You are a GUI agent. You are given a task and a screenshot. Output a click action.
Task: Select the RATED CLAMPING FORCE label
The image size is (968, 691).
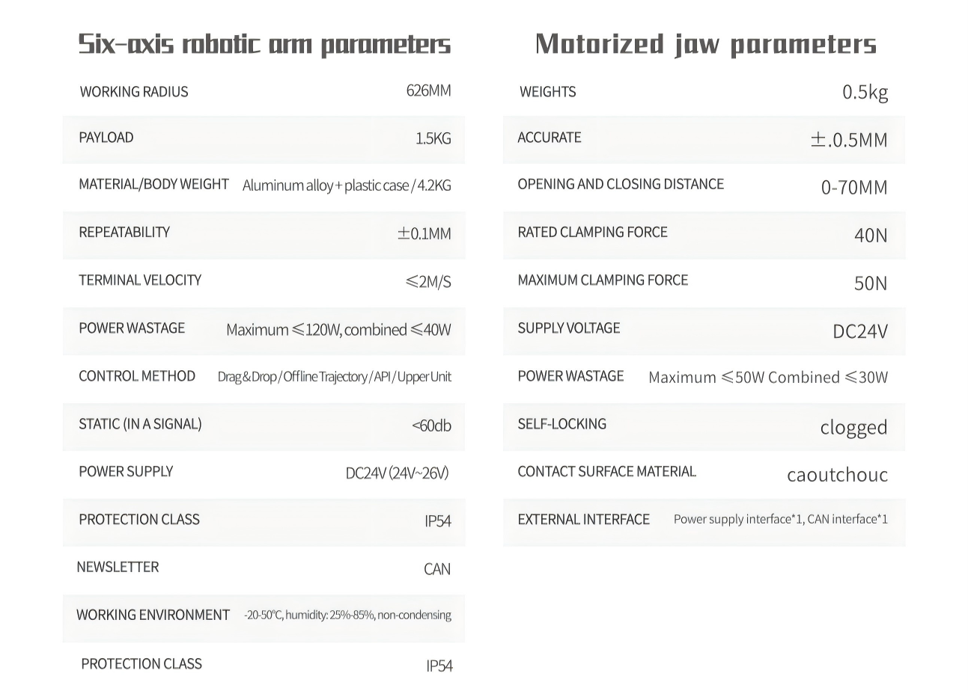(x=592, y=233)
